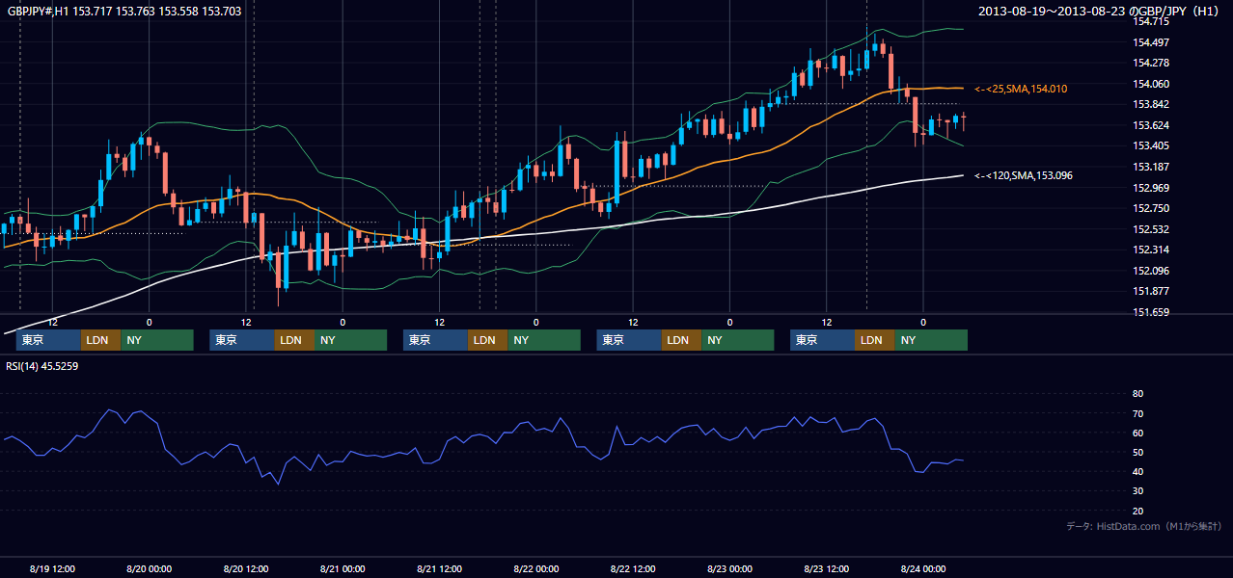
Task: Click price axis value 152.314
Action: click(x=1152, y=250)
